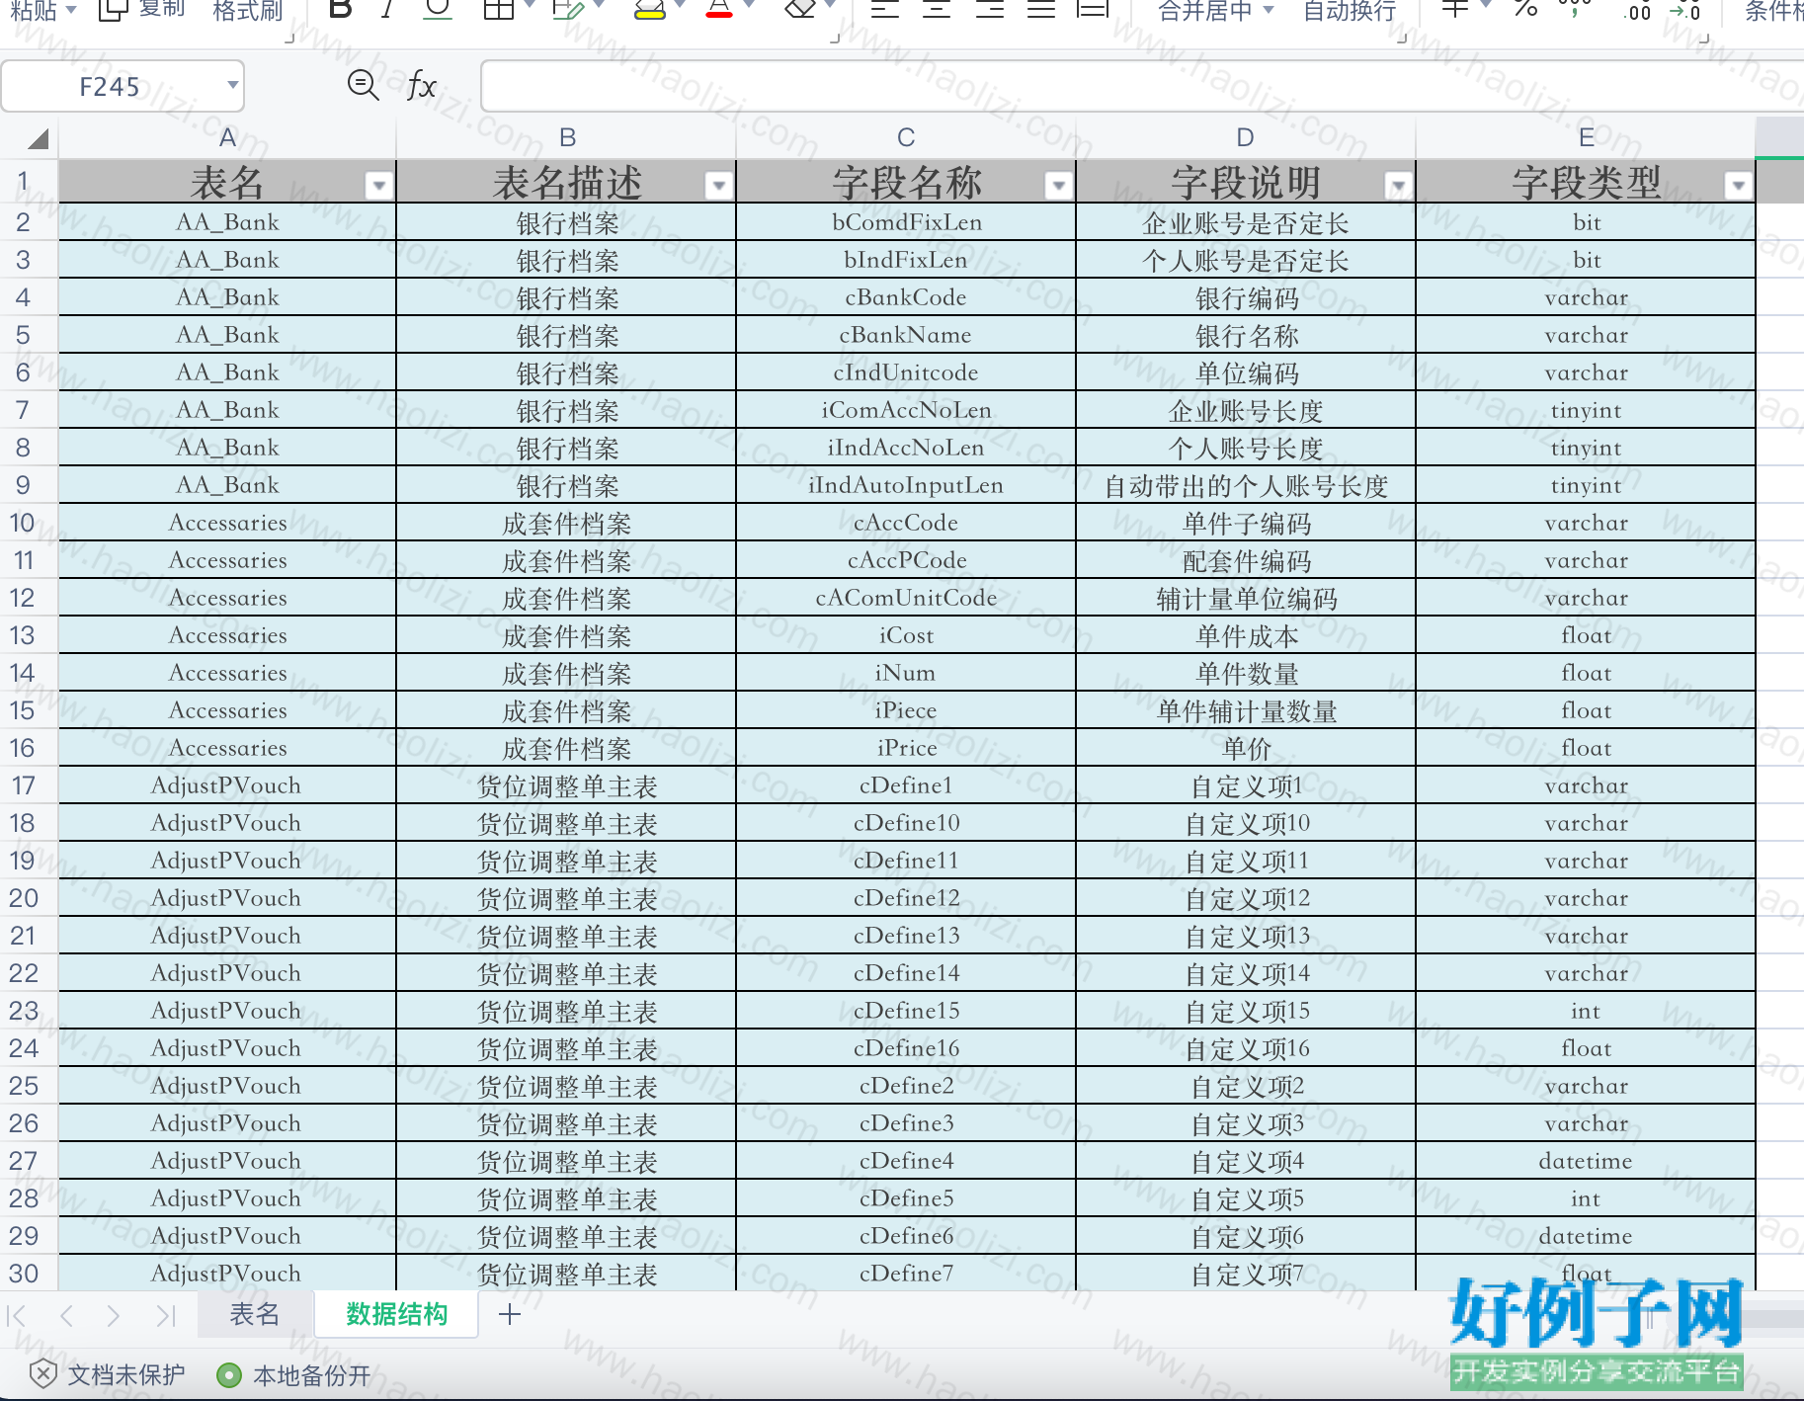Image resolution: width=1804 pixels, height=1401 pixels.
Task: Click the format painter (格式刷) button
Action: pos(248,10)
